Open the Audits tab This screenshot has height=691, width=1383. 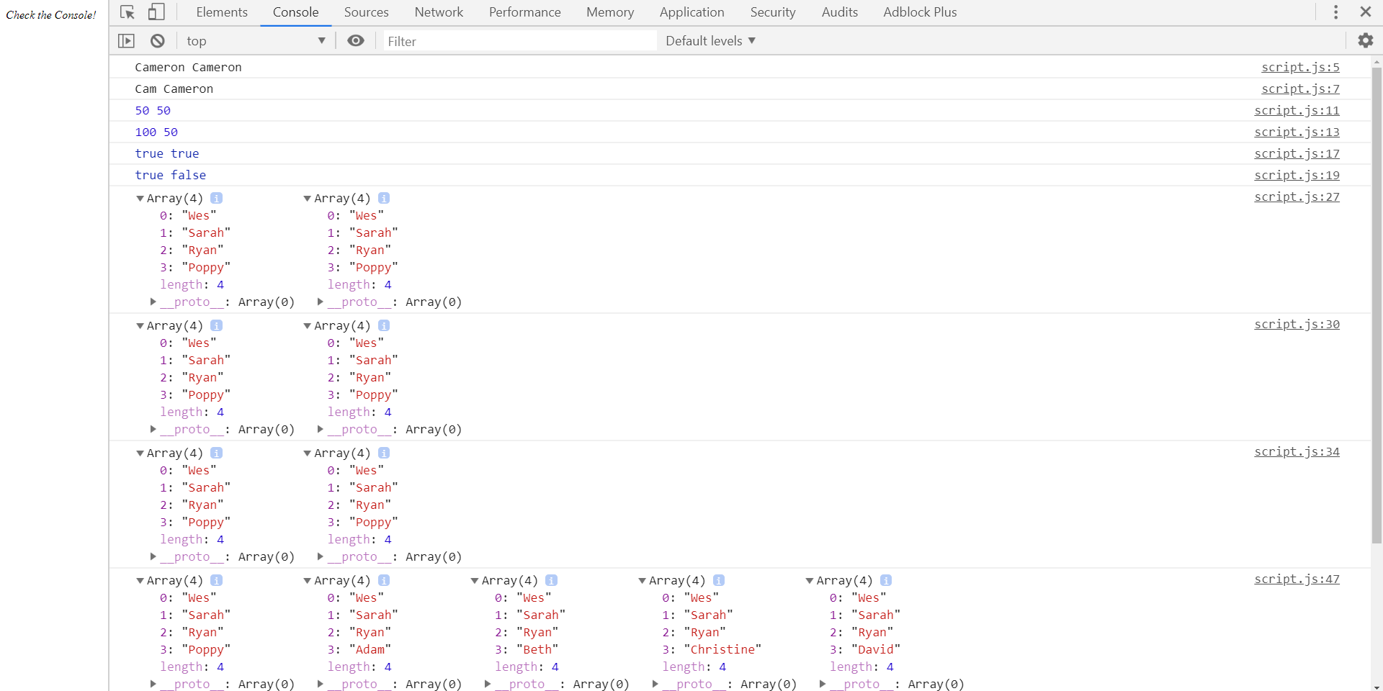pos(840,12)
